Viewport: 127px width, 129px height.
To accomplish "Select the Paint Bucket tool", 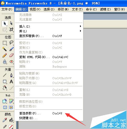I will [11, 120].
